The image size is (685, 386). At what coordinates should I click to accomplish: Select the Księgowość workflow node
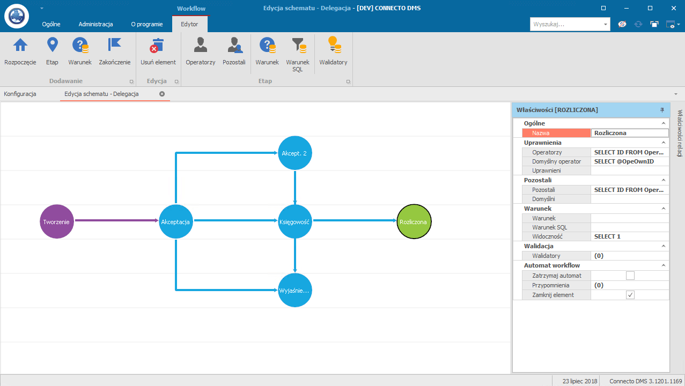[295, 221]
